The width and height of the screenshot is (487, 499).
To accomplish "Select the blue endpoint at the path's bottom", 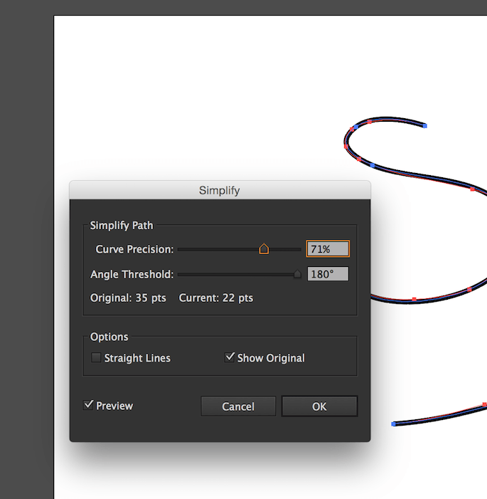I will click(394, 424).
